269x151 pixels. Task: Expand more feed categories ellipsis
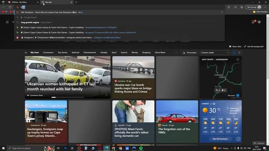click(176, 52)
